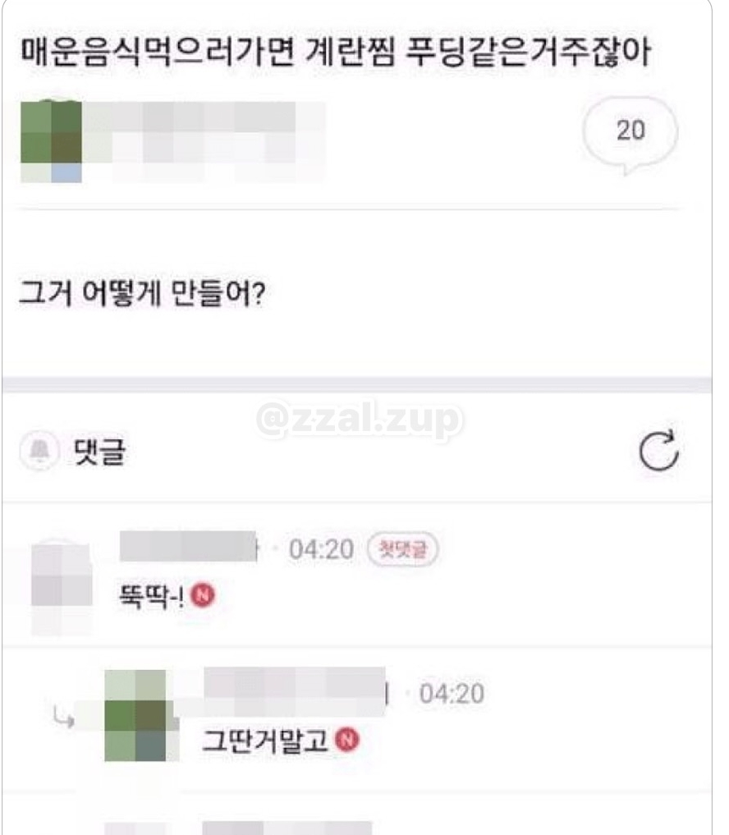The height and width of the screenshot is (835, 729).
Task: Click the 첫댓글 badge
Action: tap(402, 549)
